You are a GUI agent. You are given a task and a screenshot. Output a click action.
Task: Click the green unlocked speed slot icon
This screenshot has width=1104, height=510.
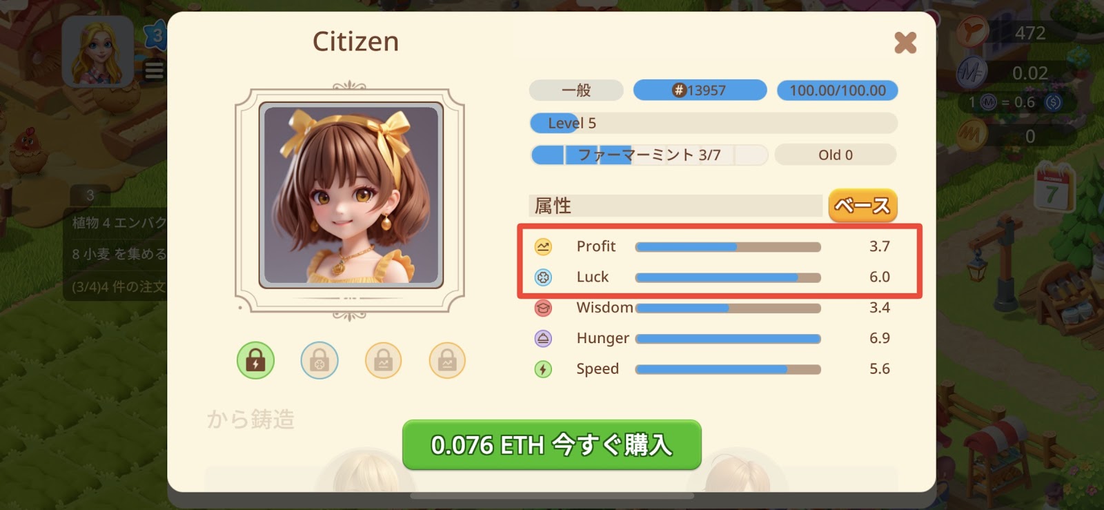click(255, 360)
